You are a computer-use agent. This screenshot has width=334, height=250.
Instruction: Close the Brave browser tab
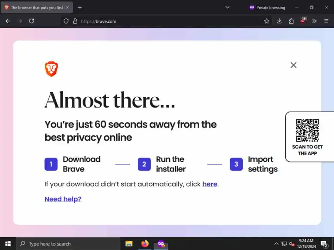[67, 7]
